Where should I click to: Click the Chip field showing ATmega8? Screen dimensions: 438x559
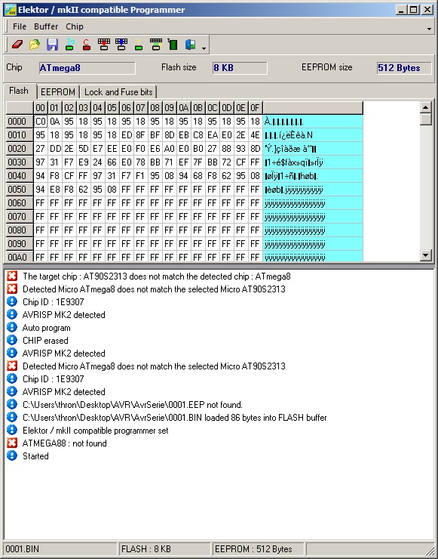pos(87,68)
